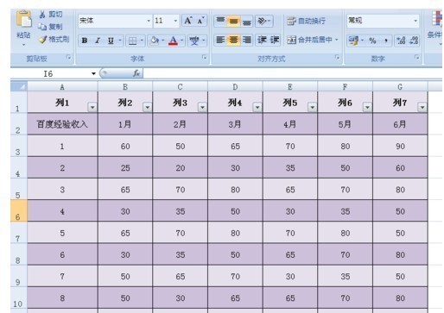Increase font size with large A
The width and height of the screenshot is (444, 313).
pos(188,21)
